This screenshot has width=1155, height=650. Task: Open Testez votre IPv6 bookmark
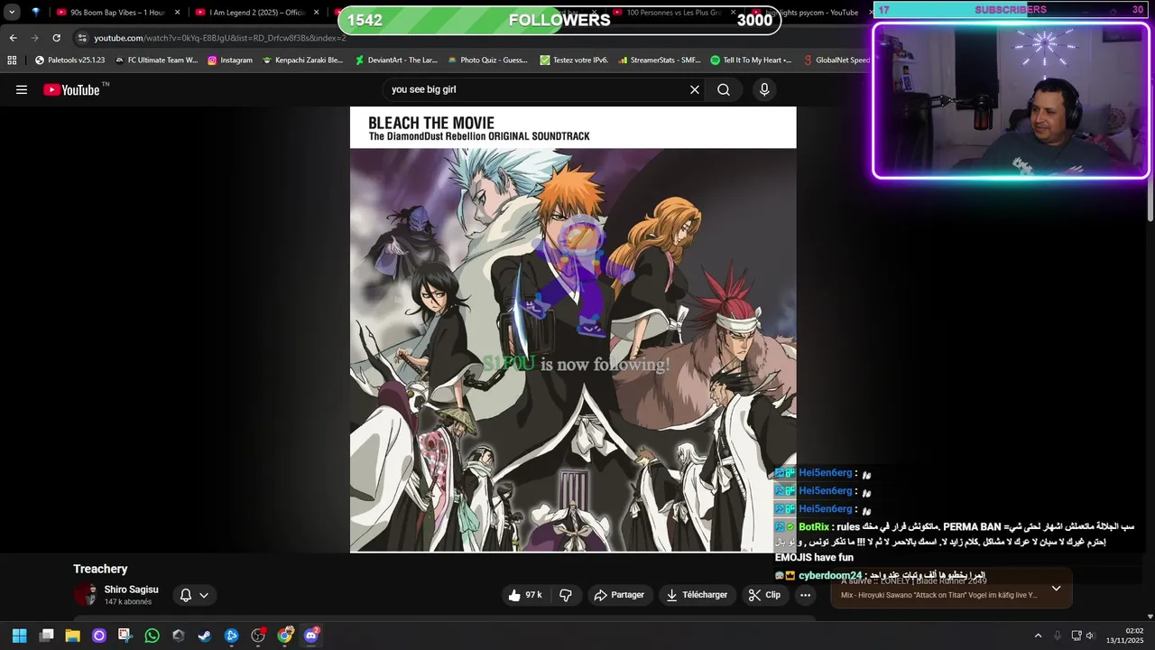pyautogui.click(x=574, y=60)
